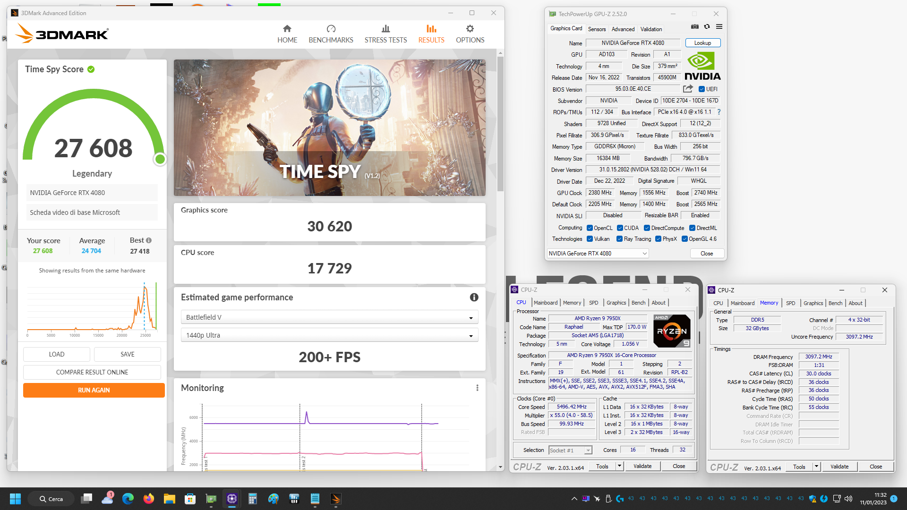Click the volume icon in system tray

(848, 499)
